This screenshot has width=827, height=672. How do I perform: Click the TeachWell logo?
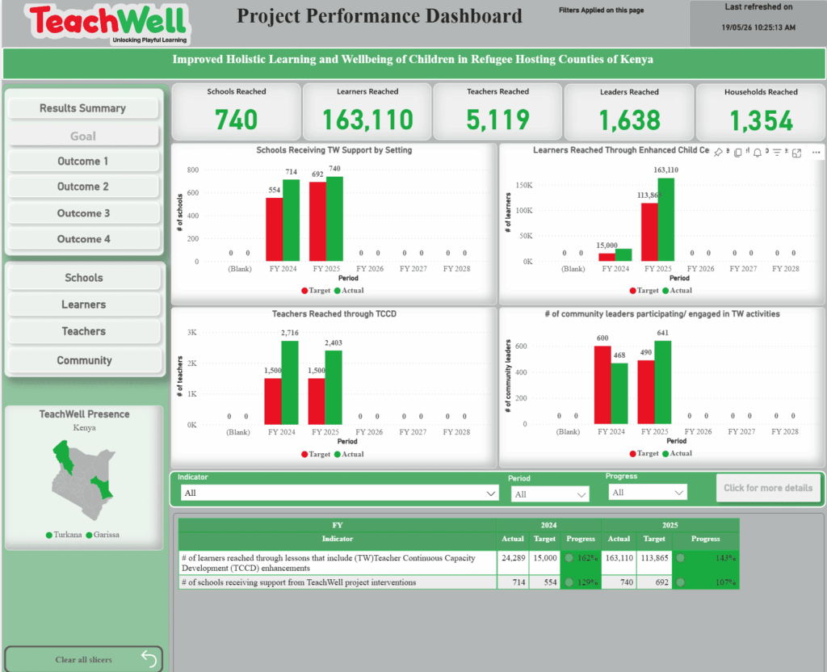tap(108, 24)
